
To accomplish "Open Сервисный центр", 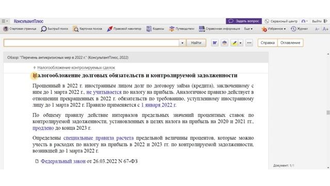I will point(281,21).
